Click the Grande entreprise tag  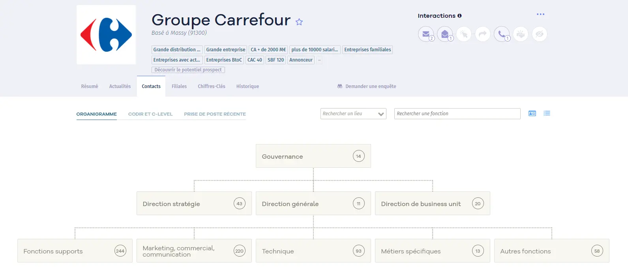tap(226, 49)
